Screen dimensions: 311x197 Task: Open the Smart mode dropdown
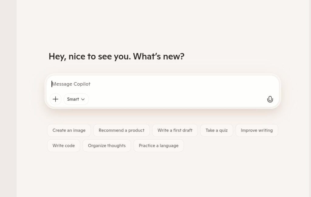(76, 99)
